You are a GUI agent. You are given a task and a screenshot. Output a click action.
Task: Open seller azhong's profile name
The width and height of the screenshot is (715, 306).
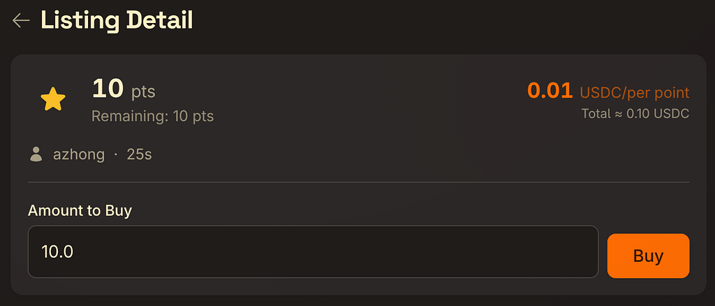pos(79,154)
